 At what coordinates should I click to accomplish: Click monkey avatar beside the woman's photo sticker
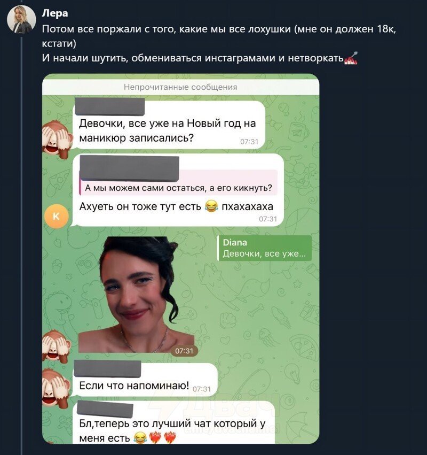[x=58, y=344]
